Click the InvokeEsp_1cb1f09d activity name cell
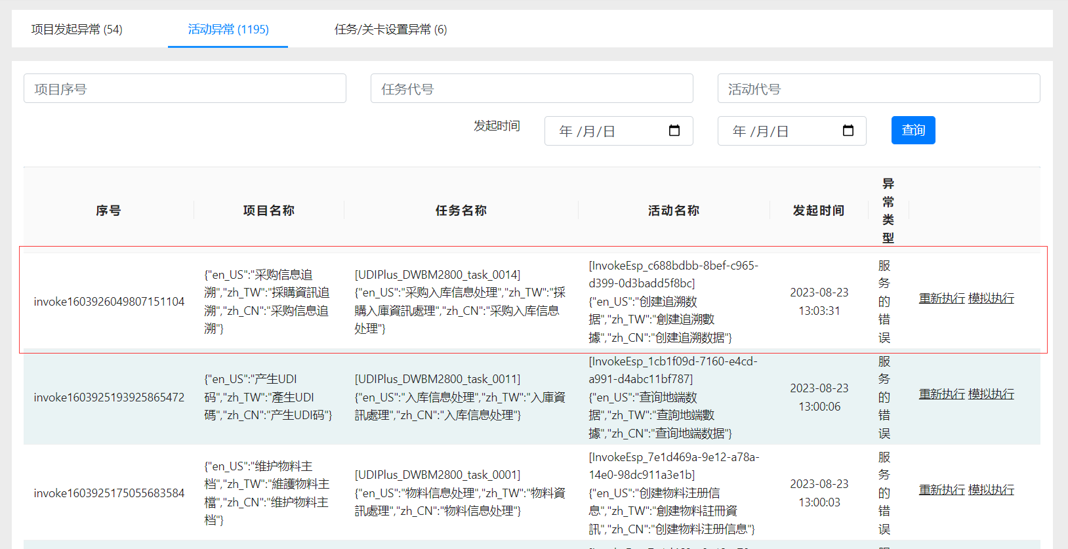Viewport: 1068px width, 549px height. [x=674, y=397]
